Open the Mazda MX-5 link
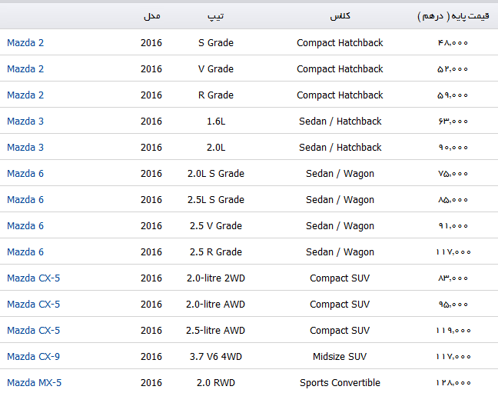The image size is (498, 393). coord(35,382)
